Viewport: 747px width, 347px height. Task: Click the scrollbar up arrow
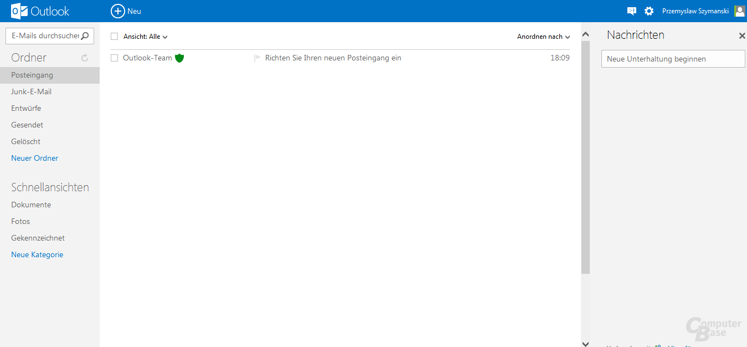click(x=585, y=34)
